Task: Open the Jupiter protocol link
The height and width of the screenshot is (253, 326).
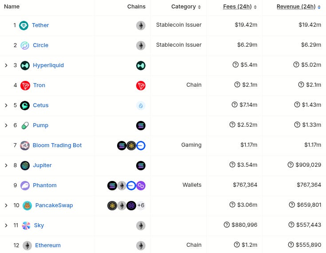Action: tap(42, 165)
